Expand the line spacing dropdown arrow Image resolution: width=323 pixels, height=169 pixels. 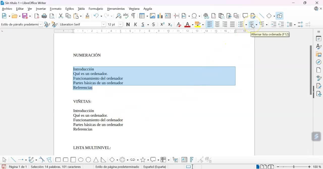click(295, 25)
